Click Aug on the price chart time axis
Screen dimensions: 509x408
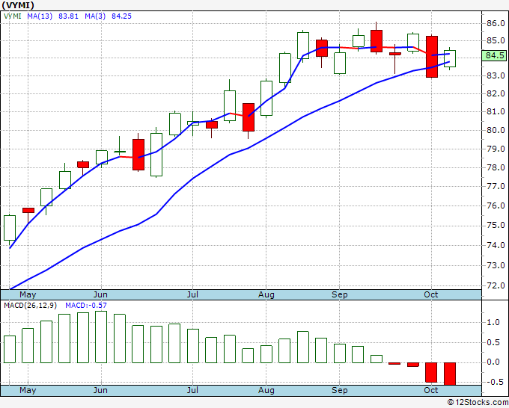click(266, 295)
